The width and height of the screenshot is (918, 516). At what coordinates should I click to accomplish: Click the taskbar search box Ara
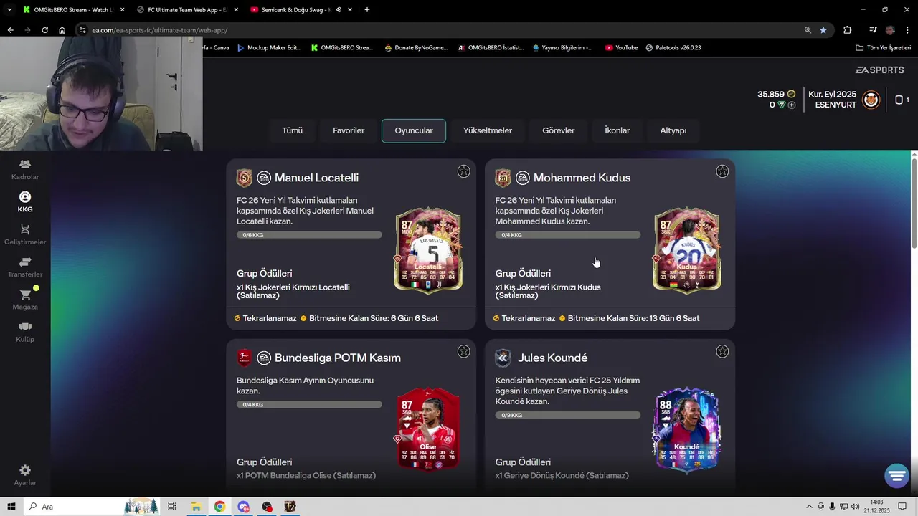click(x=91, y=507)
